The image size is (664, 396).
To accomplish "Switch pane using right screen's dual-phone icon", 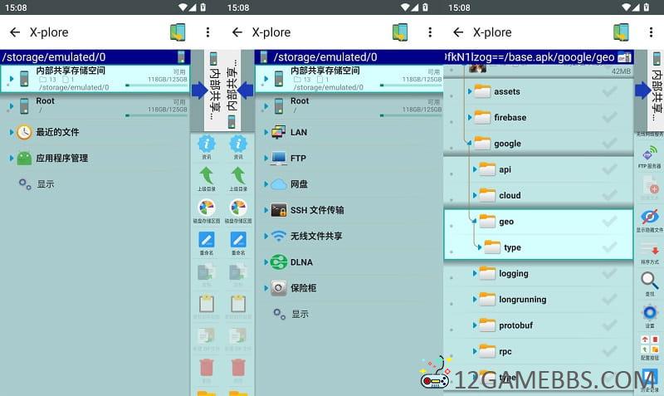I will click(x=621, y=32).
